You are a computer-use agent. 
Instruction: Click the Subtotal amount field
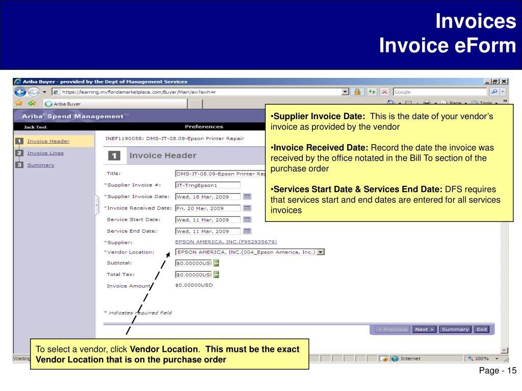coord(193,263)
